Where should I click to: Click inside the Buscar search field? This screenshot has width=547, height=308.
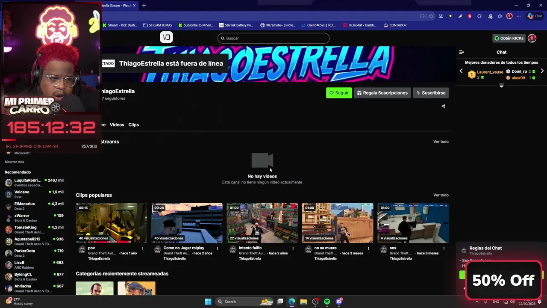point(273,38)
